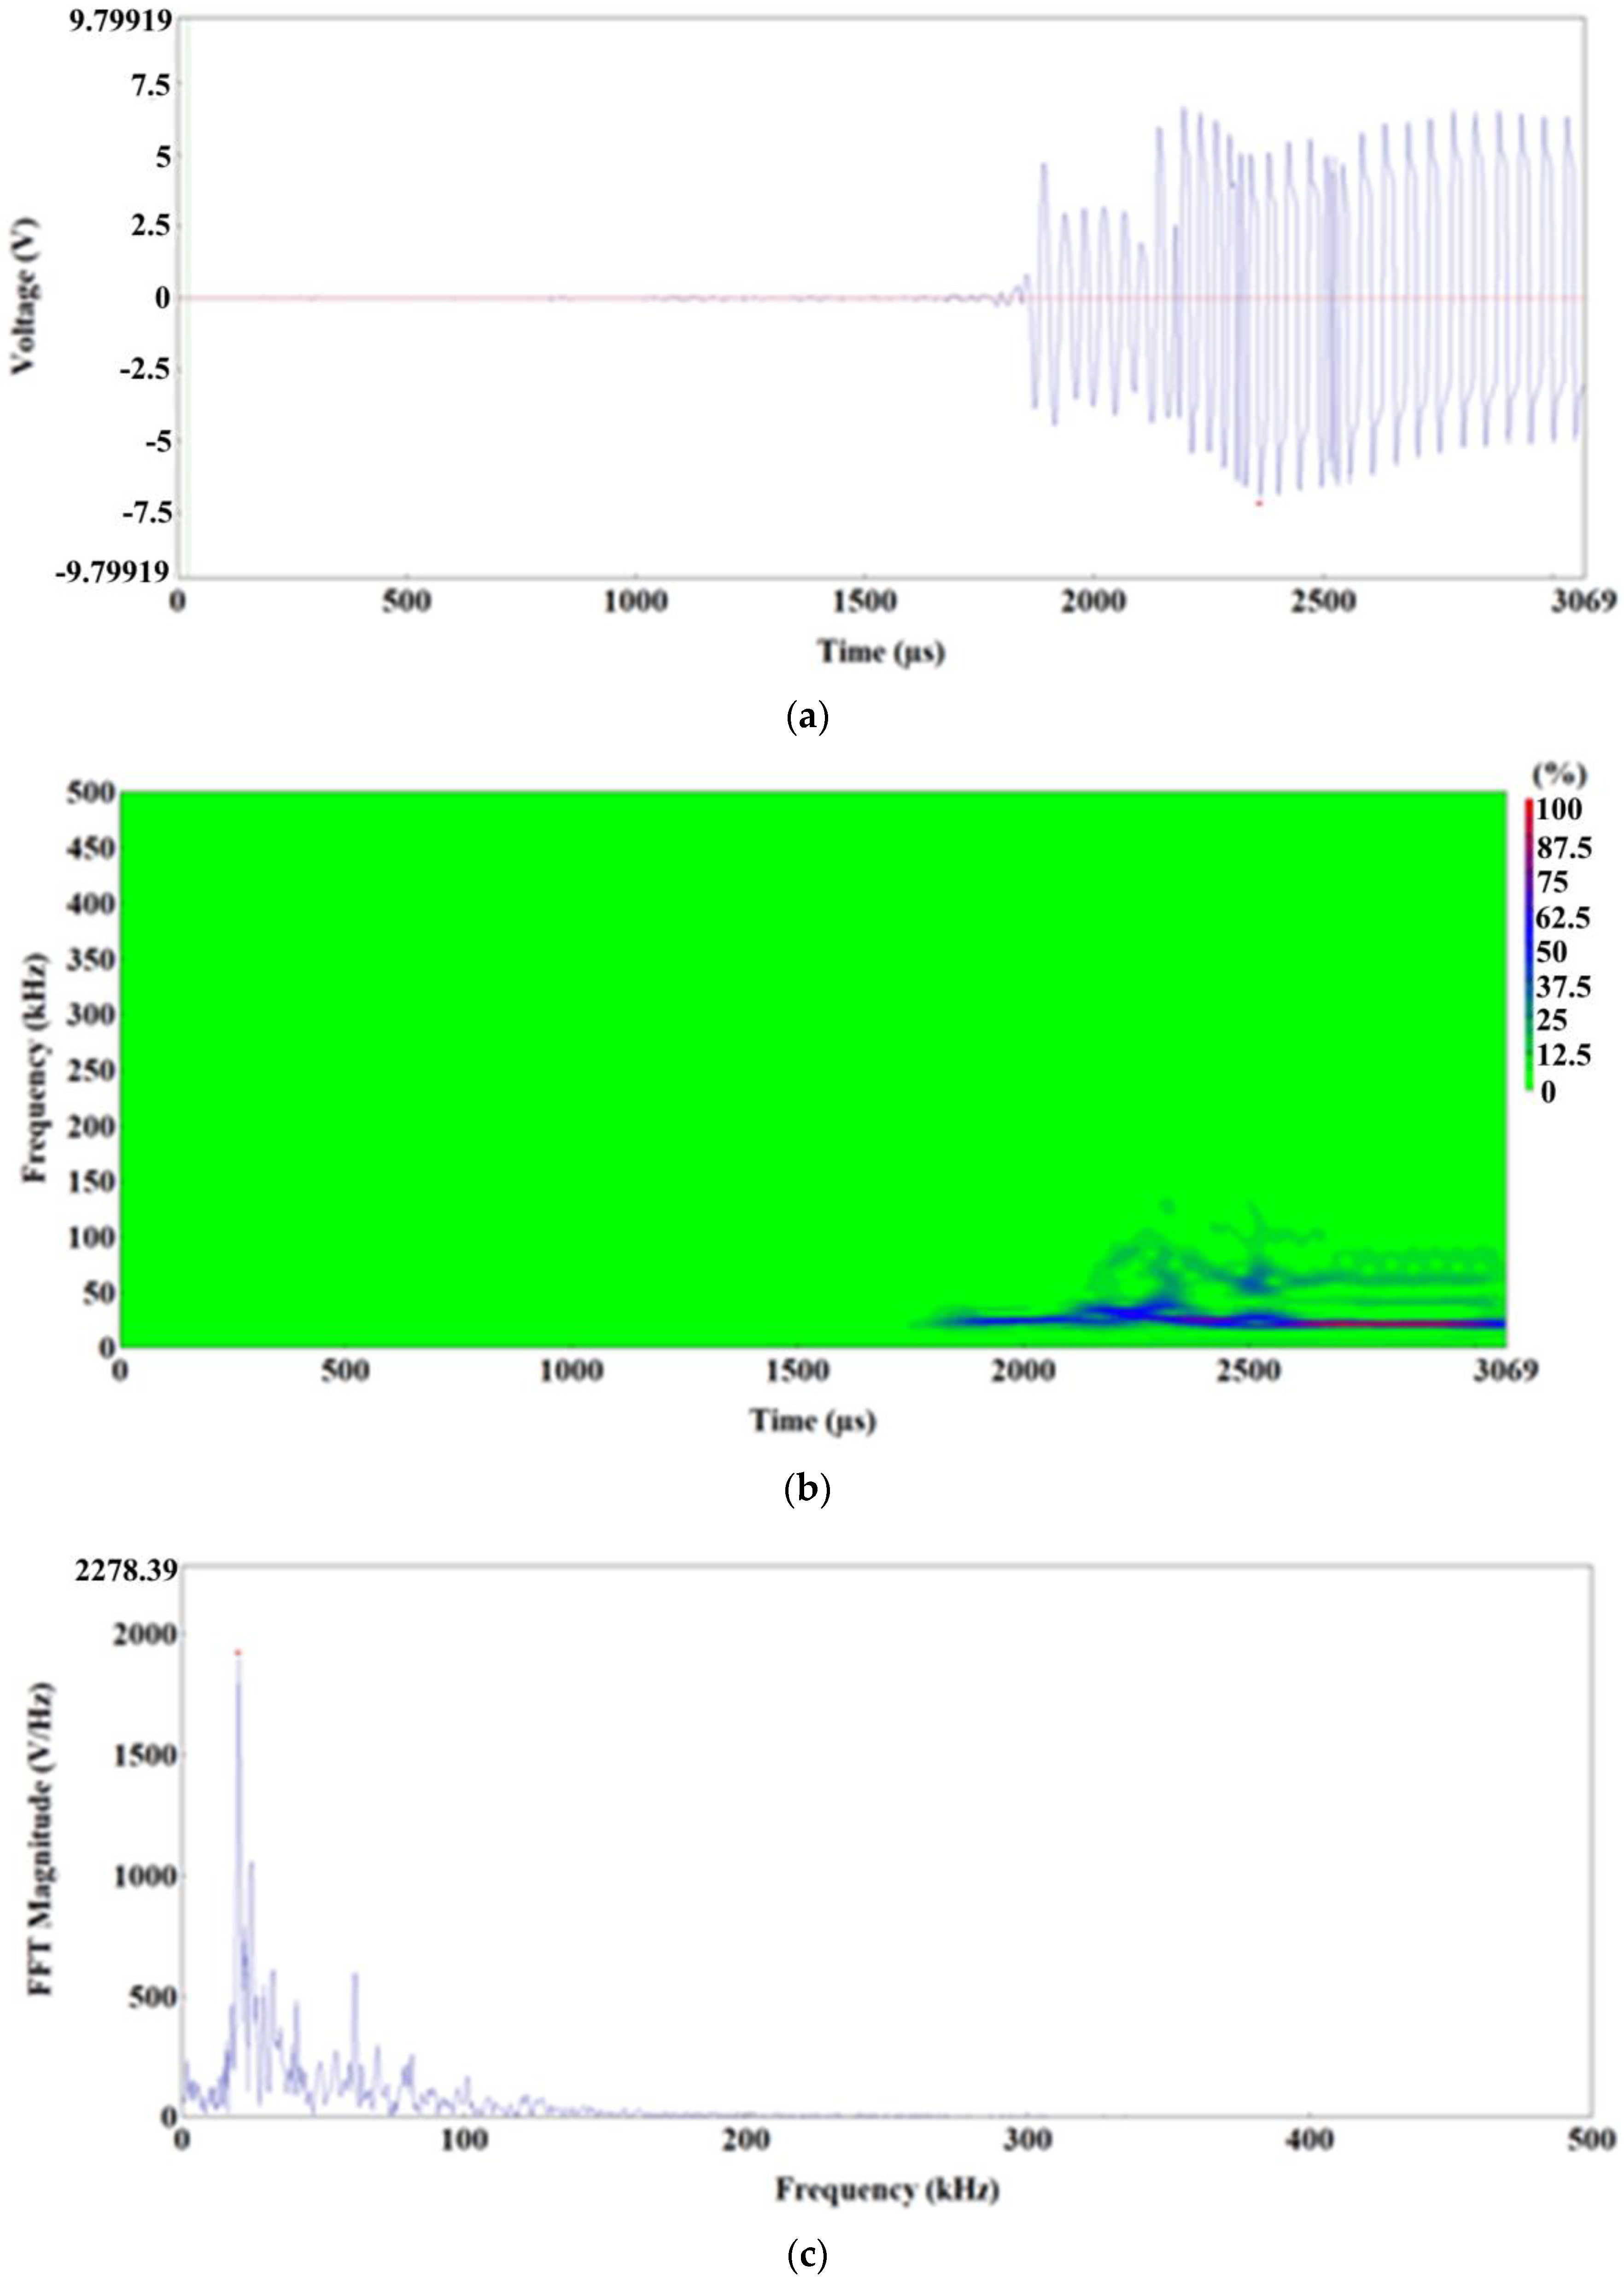Click the 100 label on color scale
This screenshot has height=2279, width=1624.
point(1558,810)
